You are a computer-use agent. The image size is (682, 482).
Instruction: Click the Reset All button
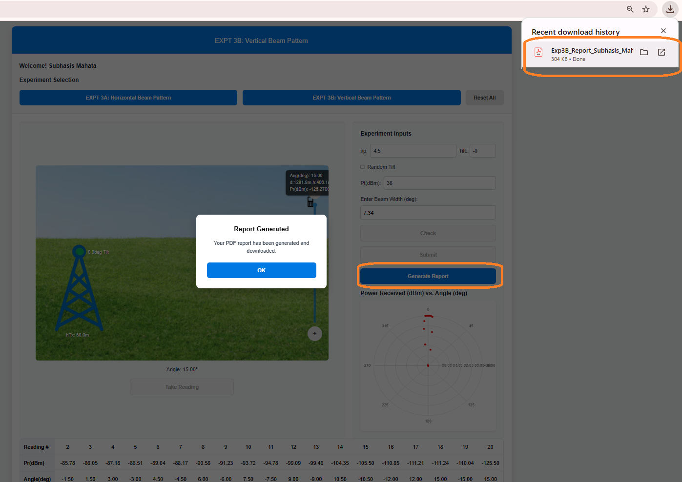pyautogui.click(x=484, y=98)
